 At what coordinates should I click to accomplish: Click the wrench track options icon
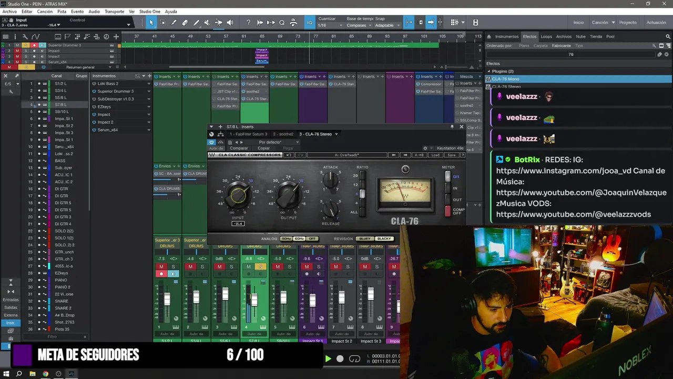[25, 36]
